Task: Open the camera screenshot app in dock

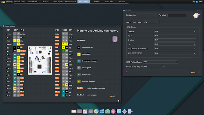Action: [x=107, y=111]
